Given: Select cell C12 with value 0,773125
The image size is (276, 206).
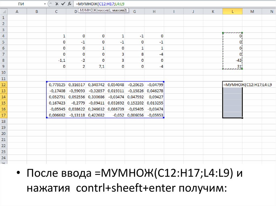Looking at the screenshot, I should click(x=56, y=85).
